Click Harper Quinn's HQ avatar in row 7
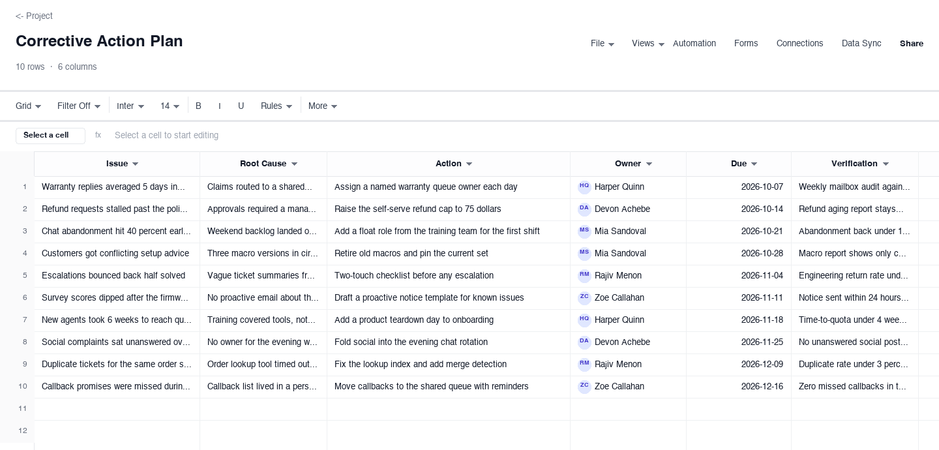This screenshot has height=450, width=939. click(x=584, y=320)
